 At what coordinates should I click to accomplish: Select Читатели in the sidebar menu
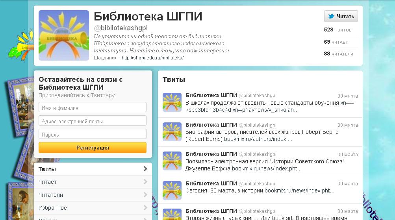93,195
